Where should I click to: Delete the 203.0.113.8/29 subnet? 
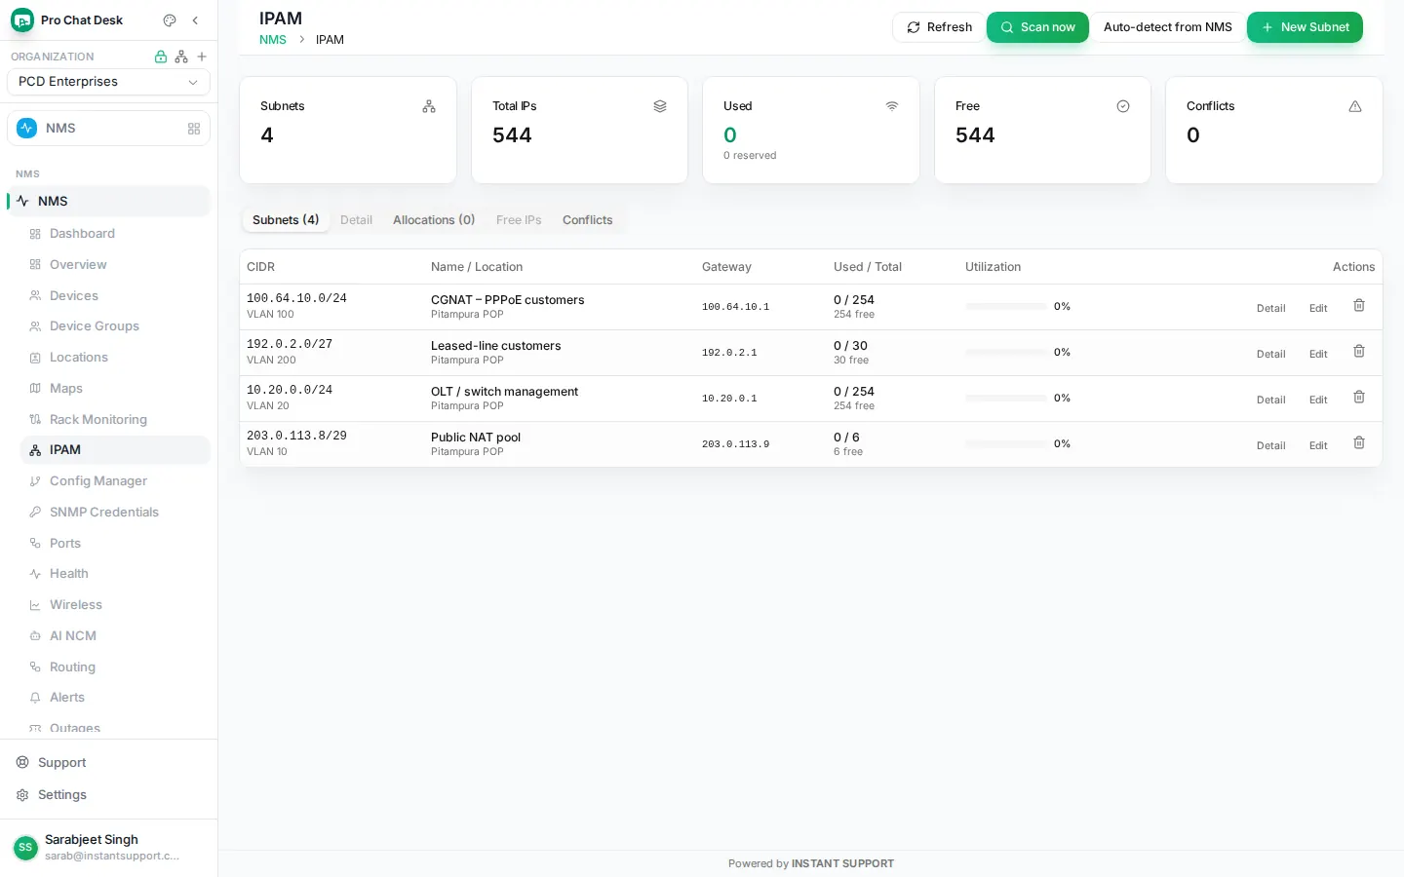click(1359, 443)
